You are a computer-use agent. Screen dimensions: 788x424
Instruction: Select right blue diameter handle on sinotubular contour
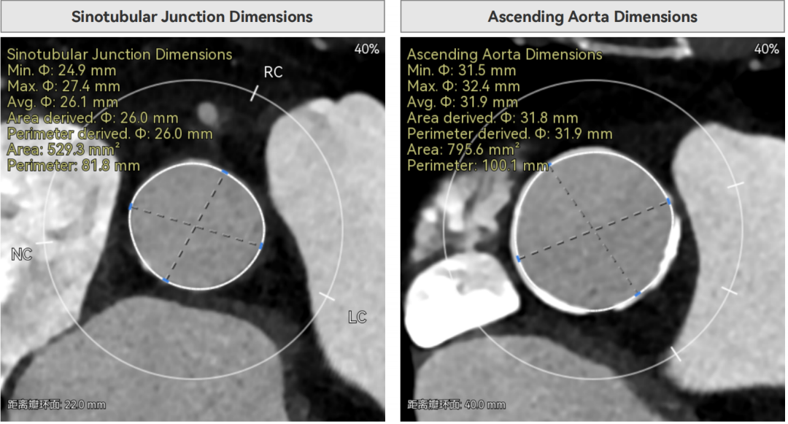coord(260,246)
